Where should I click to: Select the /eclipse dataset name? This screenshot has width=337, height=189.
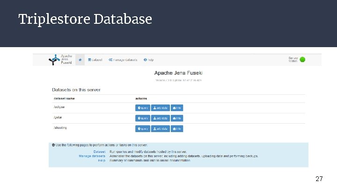pyautogui.click(x=59, y=107)
